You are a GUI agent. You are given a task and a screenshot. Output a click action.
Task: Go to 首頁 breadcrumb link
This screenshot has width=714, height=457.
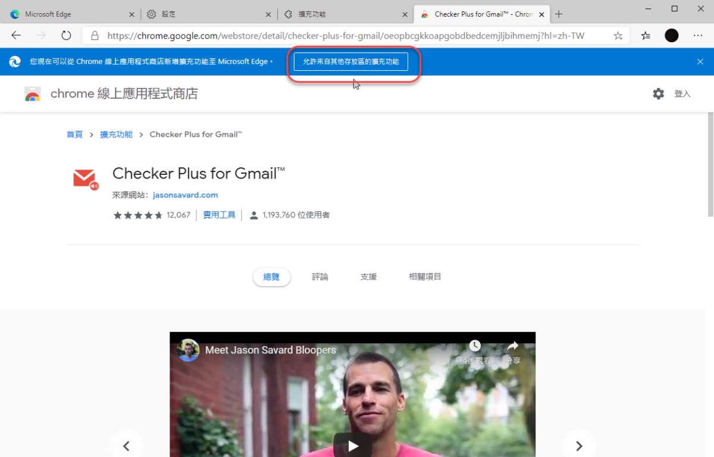pyautogui.click(x=74, y=134)
